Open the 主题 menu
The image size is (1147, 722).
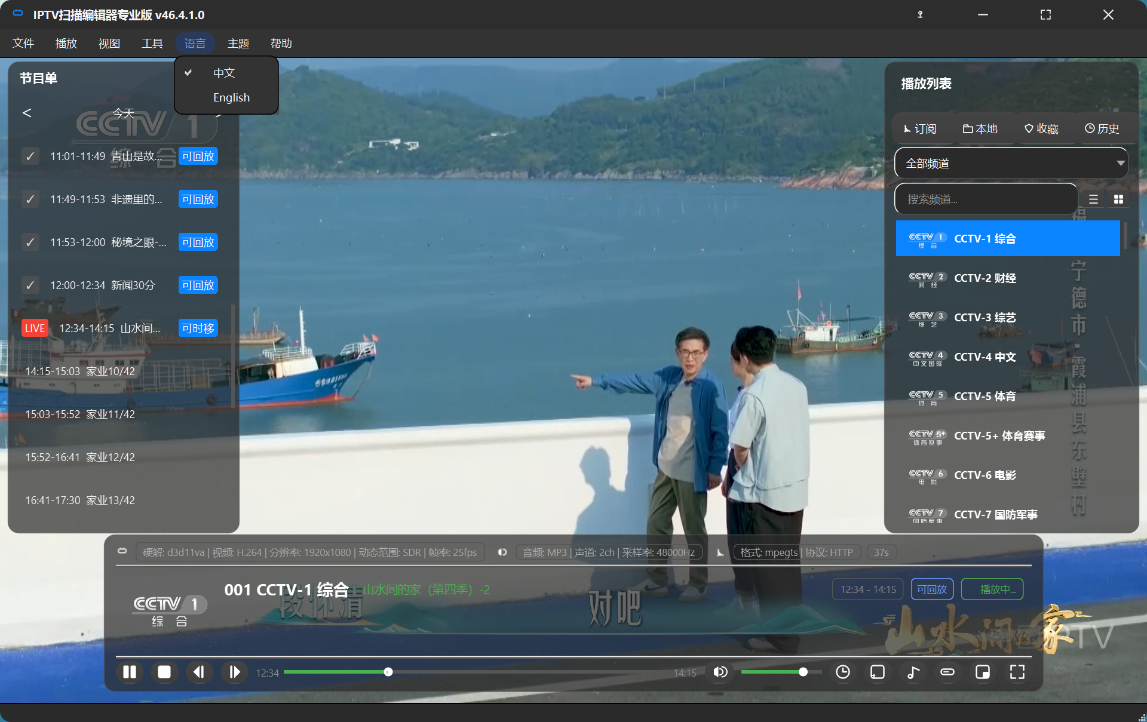238,43
